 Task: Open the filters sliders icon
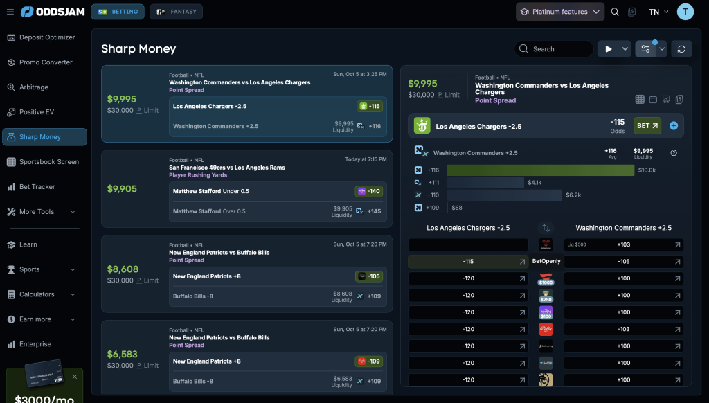coord(646,49)
